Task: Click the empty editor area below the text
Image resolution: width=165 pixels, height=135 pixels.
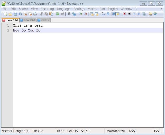Action: coord(88,79)
